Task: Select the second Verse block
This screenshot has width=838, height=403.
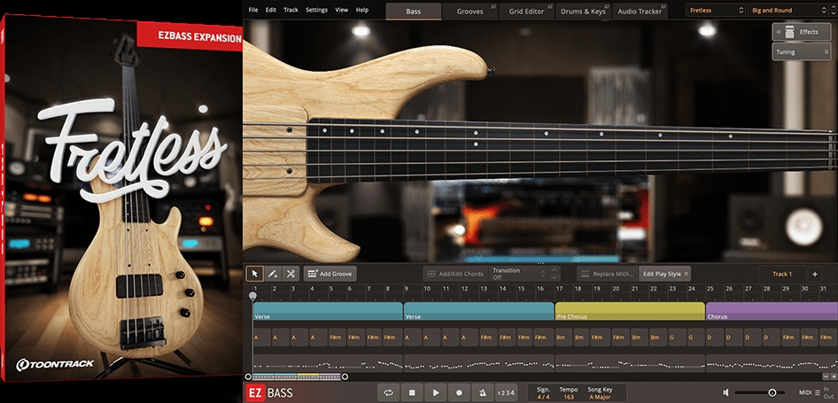Action: tap(479, 311)
